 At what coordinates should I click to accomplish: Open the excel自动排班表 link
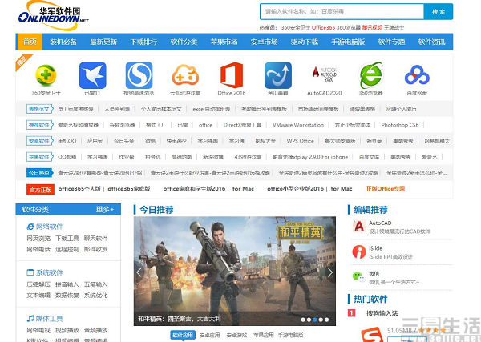tap(212, 109)
